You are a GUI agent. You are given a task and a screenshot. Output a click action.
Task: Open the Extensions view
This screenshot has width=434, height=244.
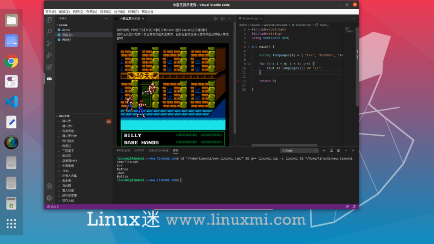pyautogui.click(x=49, y=67)
